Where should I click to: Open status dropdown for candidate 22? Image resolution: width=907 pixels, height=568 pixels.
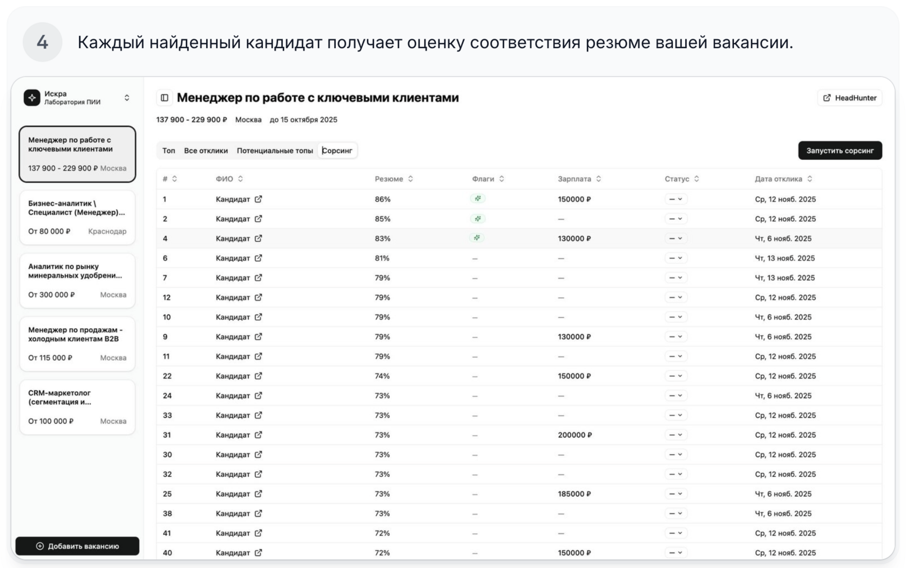pos(675,376)
